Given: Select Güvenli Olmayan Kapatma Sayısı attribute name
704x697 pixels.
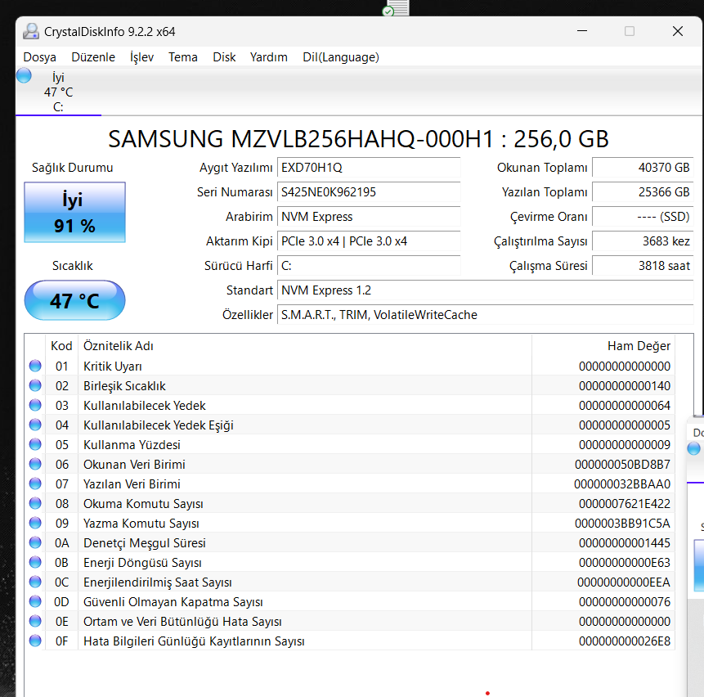Looking at the screenshot, I should 173,602.
